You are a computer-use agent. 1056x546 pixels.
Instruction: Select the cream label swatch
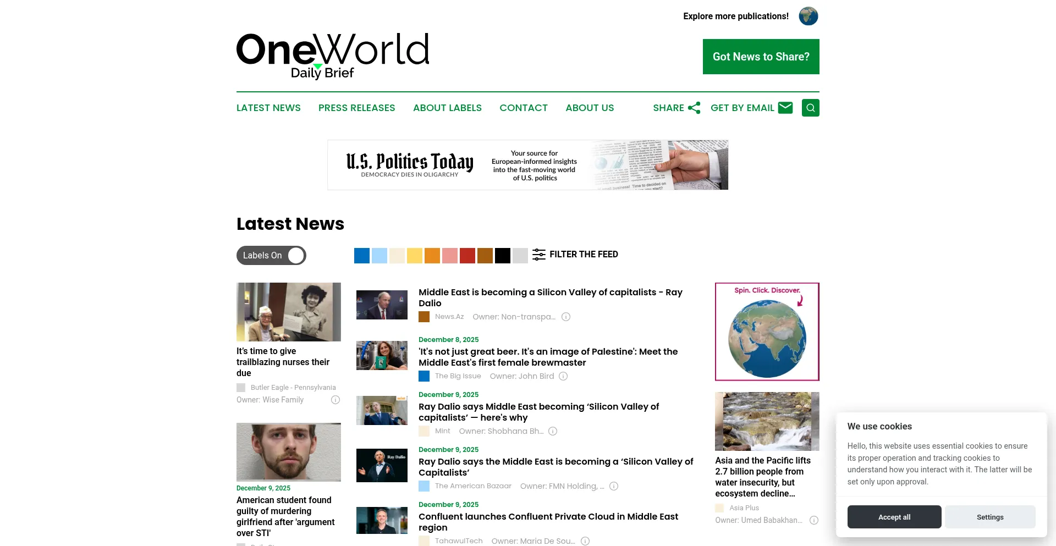pos(397,256)
